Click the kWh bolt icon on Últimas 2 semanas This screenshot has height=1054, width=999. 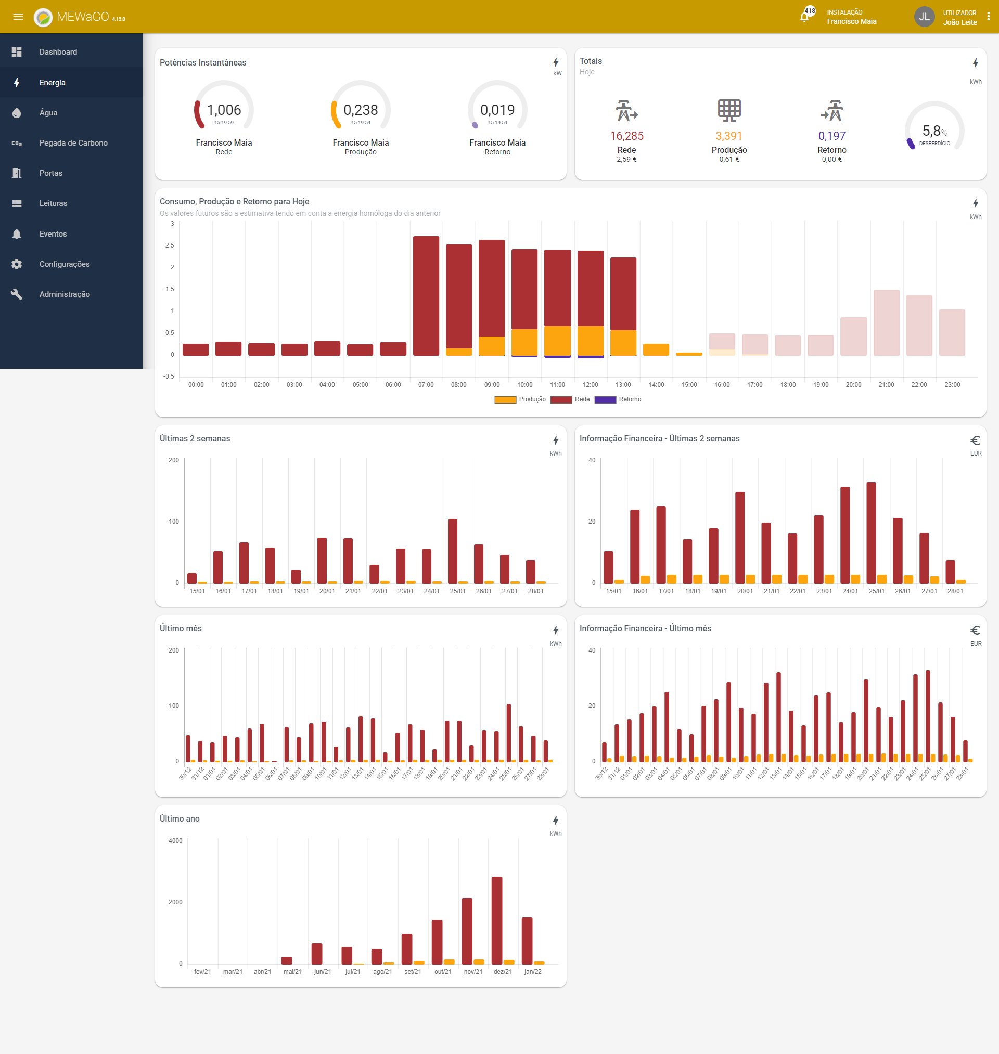pos(556,440)
